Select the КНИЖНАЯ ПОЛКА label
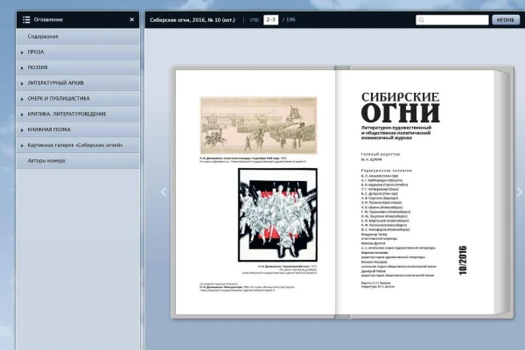 tap(49, 129)
